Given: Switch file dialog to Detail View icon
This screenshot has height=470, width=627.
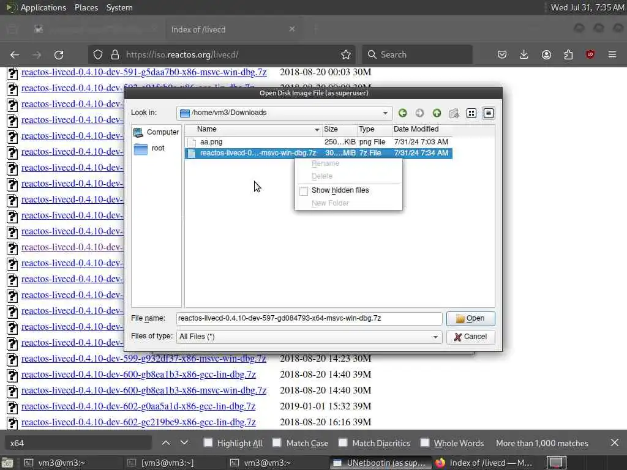Looking at the screenshot, I should (x=488, y=113).
